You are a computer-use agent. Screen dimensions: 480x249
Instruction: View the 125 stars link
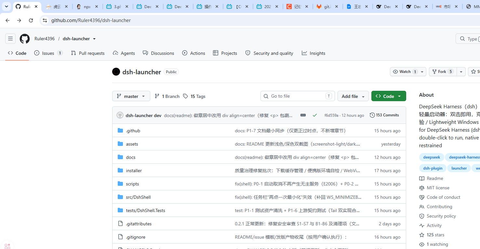432,235
